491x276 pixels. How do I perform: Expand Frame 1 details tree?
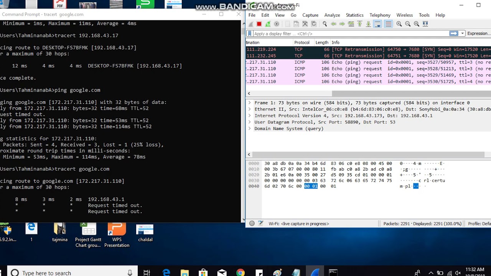point(249,103)
